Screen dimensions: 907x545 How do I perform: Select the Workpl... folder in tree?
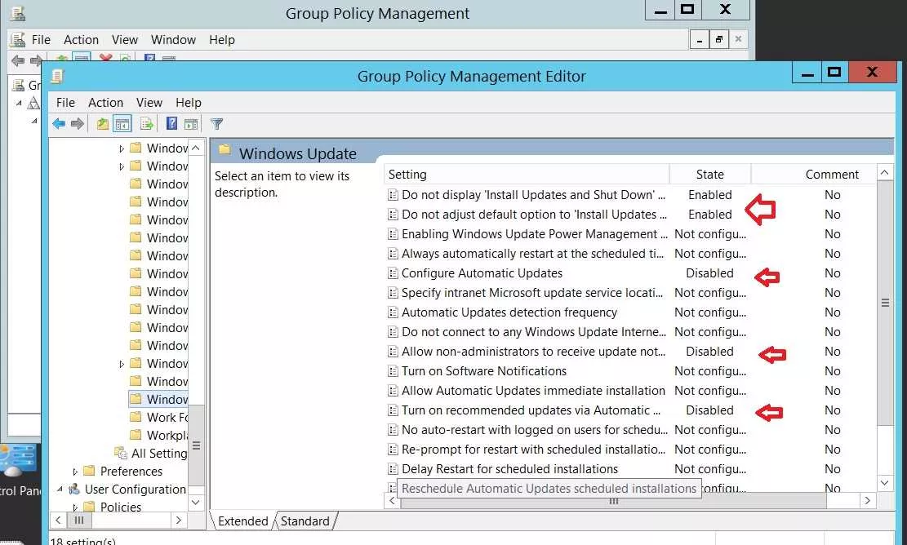(158, 435)
